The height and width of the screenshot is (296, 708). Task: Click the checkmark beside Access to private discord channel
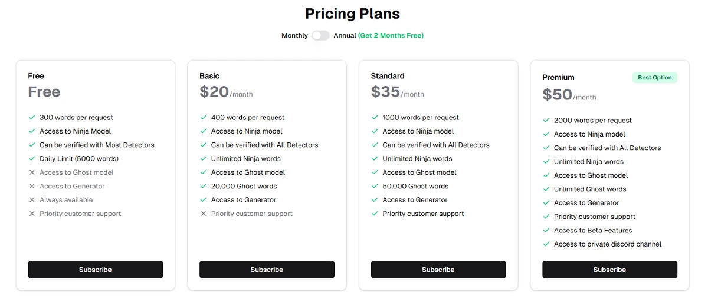(546, 244)
